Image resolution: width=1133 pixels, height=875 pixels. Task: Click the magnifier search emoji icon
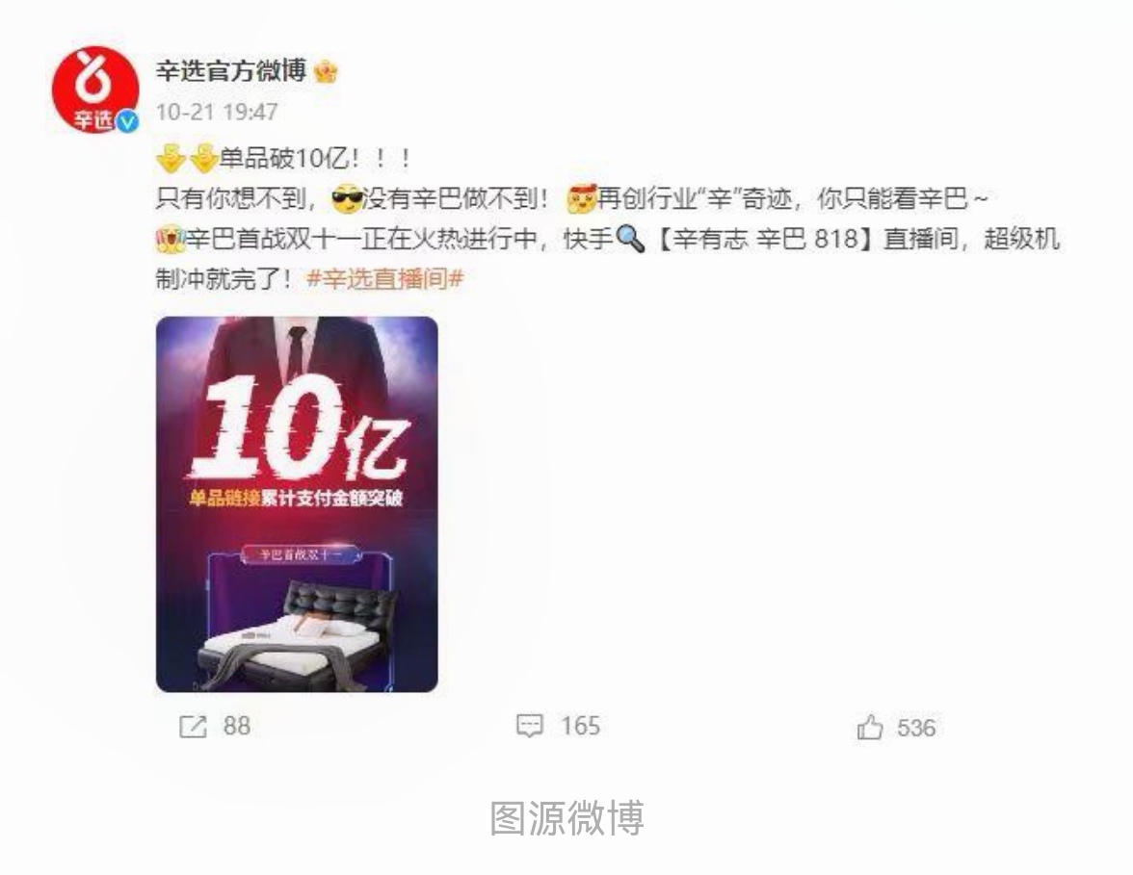(x=629, y=239)
